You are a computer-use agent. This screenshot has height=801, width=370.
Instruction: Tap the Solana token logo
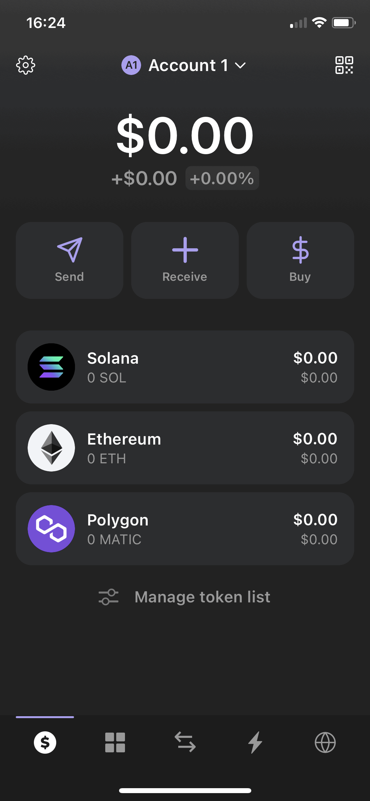51,367
